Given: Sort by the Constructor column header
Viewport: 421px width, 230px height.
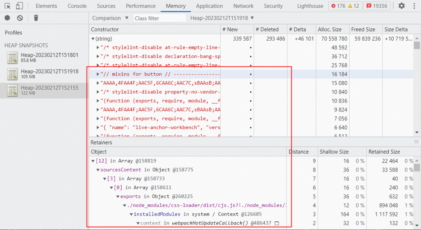Looking at the screenshot, I should pyautogui.click(x=155, y=29).
